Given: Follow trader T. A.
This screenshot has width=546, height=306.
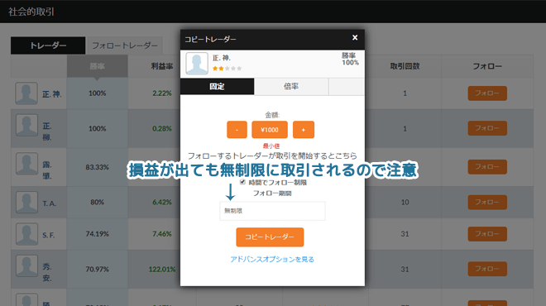Looking at the screenshot, I should coord(487,203).
